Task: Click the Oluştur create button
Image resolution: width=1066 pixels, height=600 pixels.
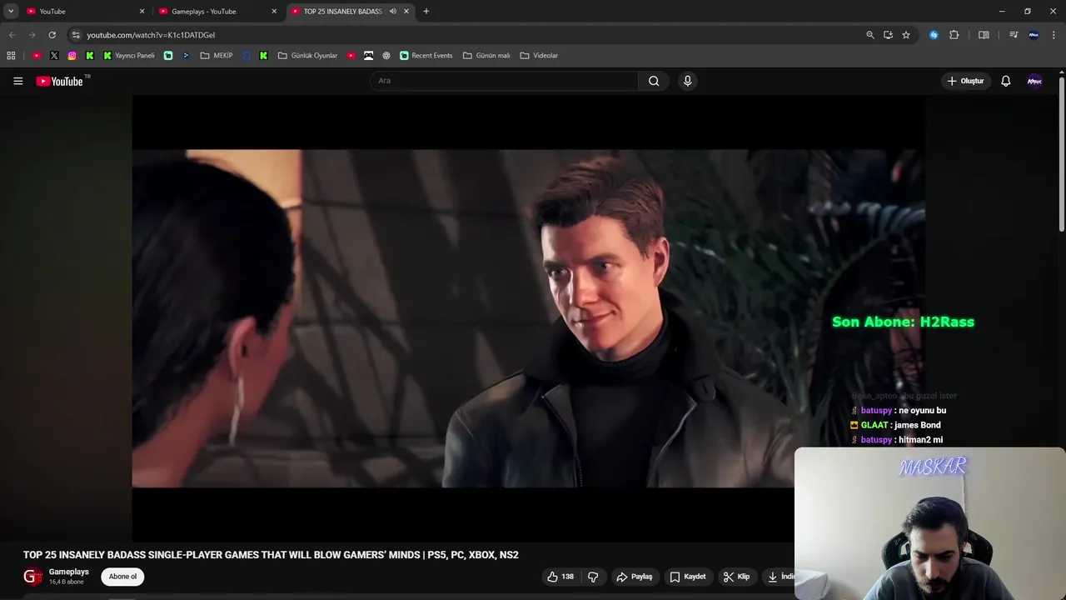Action: point(965,81)
